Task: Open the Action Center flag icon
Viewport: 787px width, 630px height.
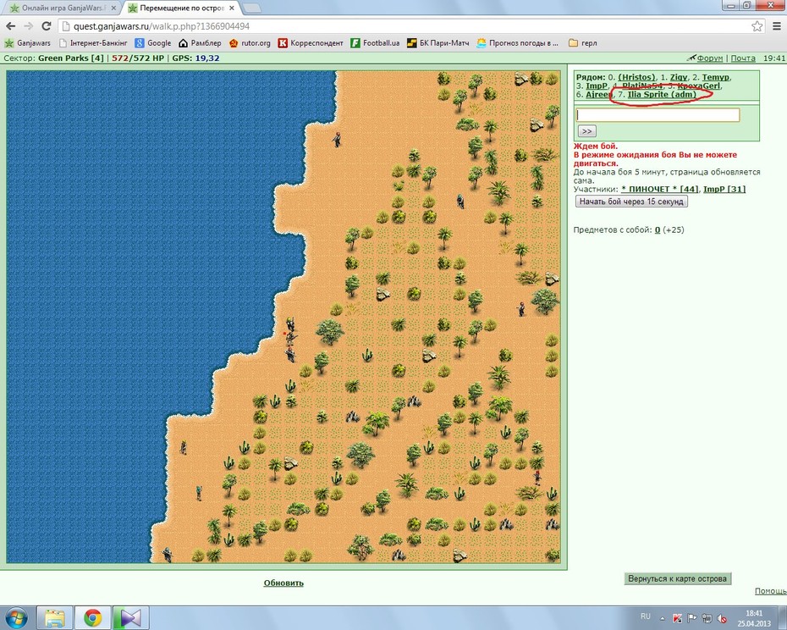Action: coord(691,618)
